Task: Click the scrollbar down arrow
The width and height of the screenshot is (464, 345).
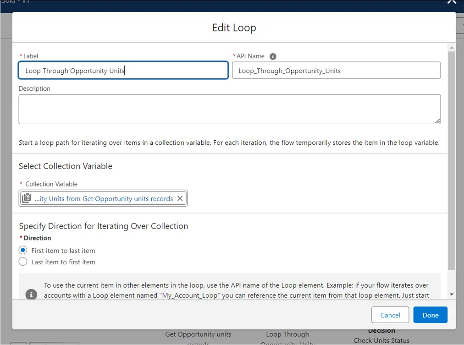Action: click(452, 294)
